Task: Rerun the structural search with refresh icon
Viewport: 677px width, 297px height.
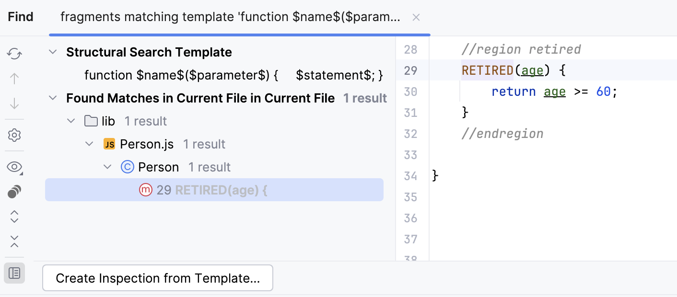Action: (14, 54)
